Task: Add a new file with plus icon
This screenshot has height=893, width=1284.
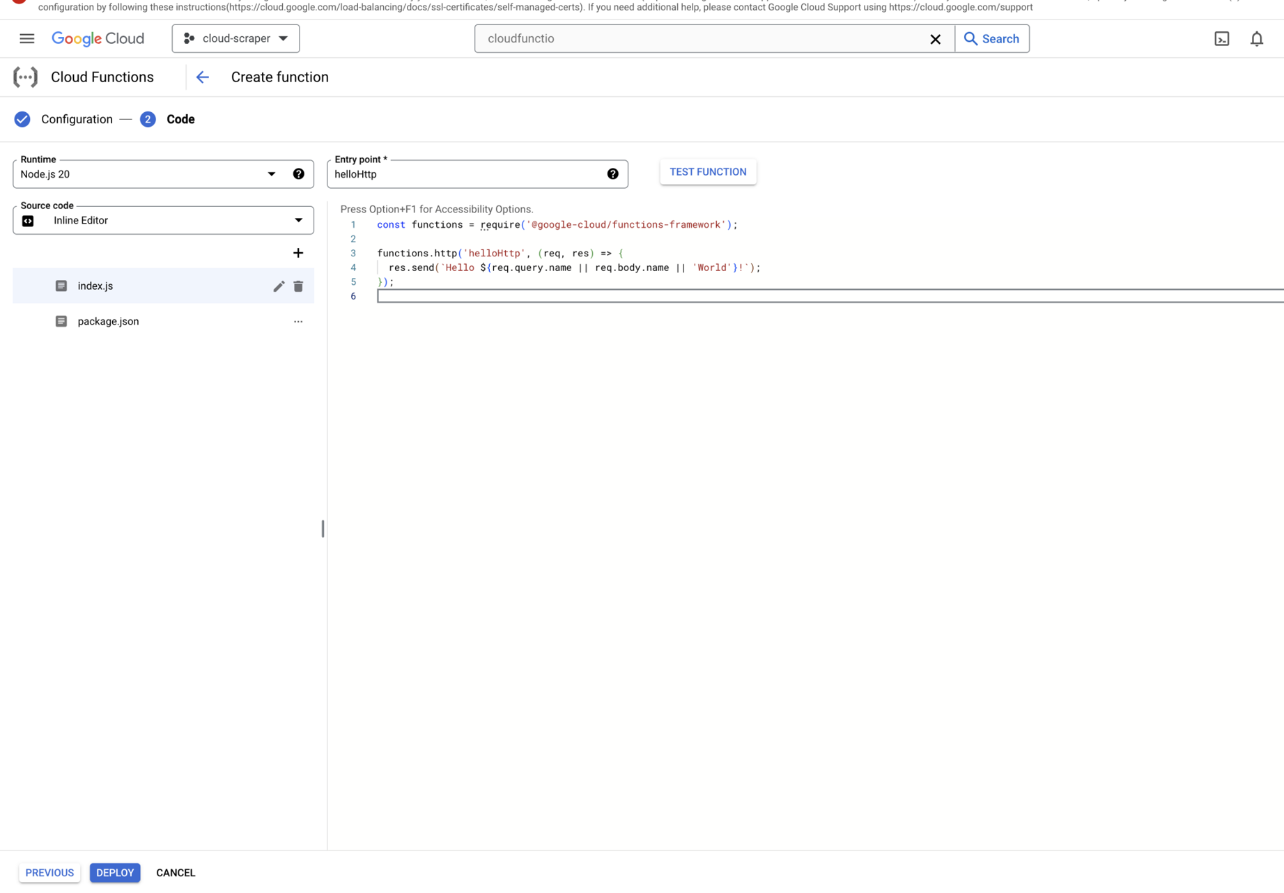Action: (x=298, y=253)
